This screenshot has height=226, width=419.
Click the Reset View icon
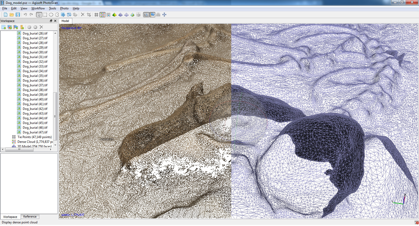tap(164, 15)
